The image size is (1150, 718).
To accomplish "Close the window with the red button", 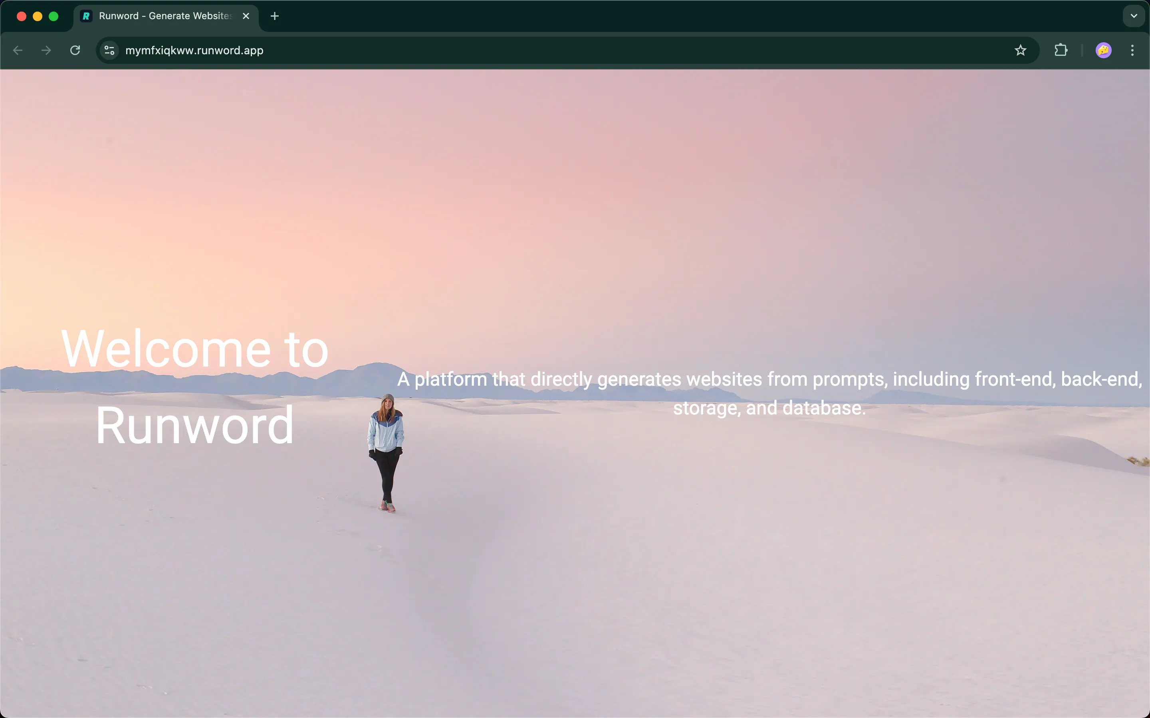I will [22, 16].
